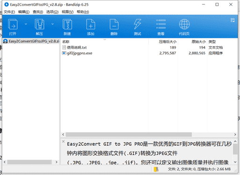Click the 使用说明.txt document icon
Image resolution: width=240 pixels, height=175 pixels.
[64, 47]
